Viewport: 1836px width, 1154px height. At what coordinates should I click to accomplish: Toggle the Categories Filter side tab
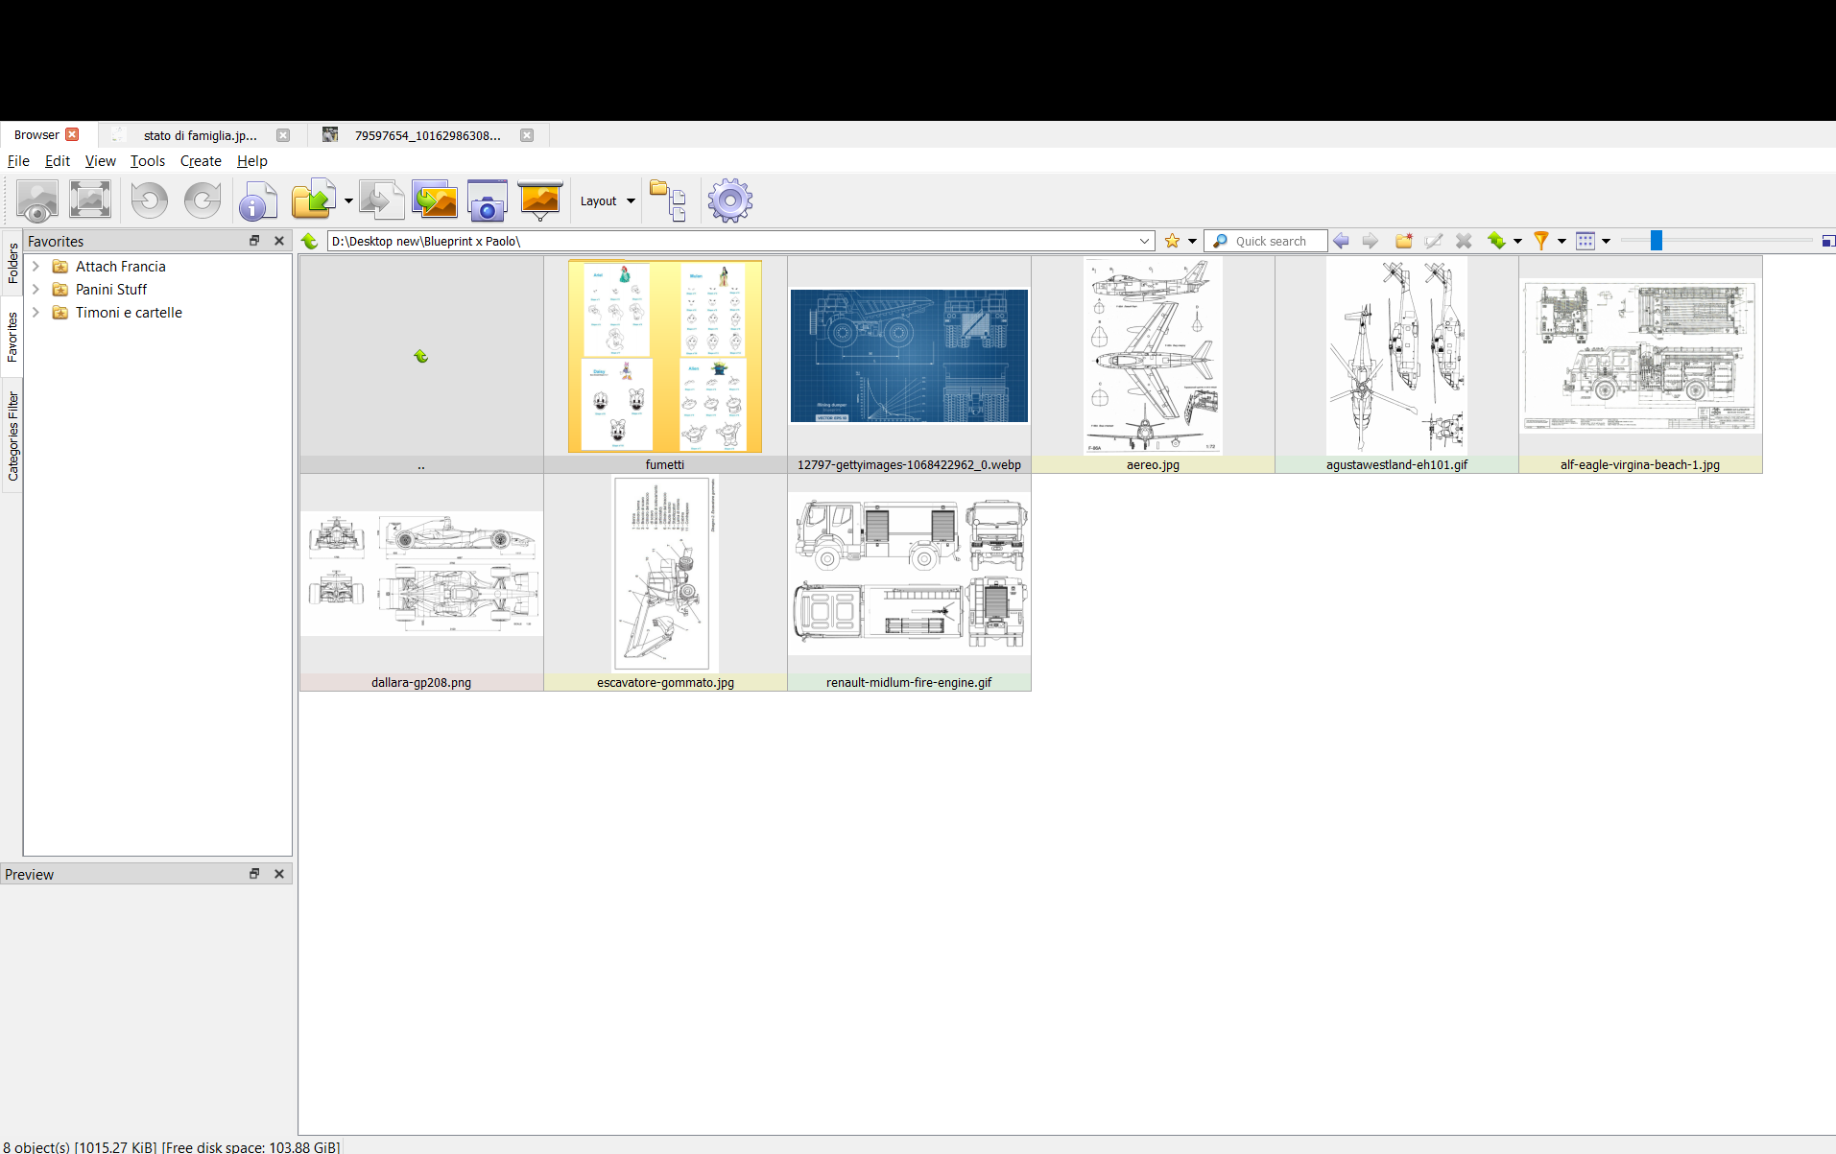pyautogui.click(x=12, y=436)
